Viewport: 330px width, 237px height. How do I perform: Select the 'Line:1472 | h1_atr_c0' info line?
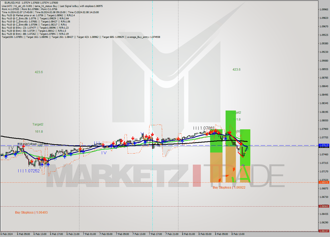pyautogui.click(x=52, y=6)
